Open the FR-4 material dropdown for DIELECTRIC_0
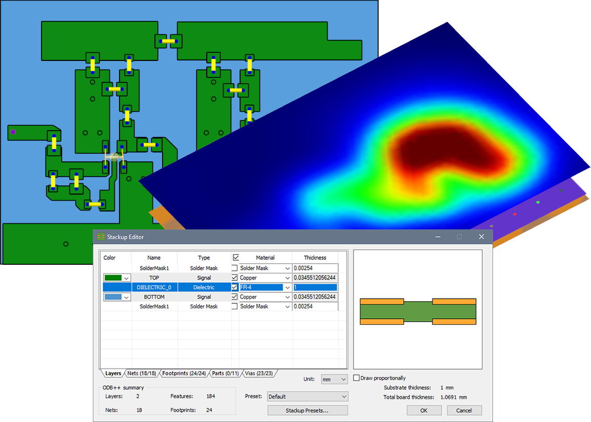The width and height of the screenshot is (591, 422). pos(287,287)
